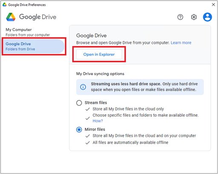Close the Google Drive Preferences window

click(213, 5)
